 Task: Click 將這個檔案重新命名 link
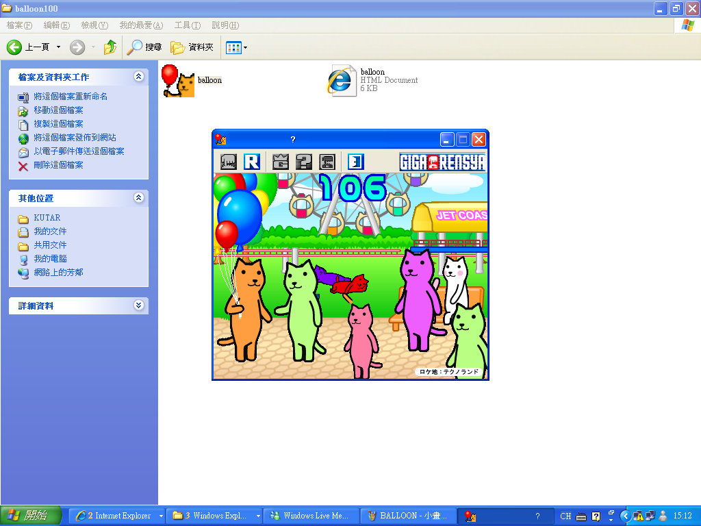click(71, 97)
